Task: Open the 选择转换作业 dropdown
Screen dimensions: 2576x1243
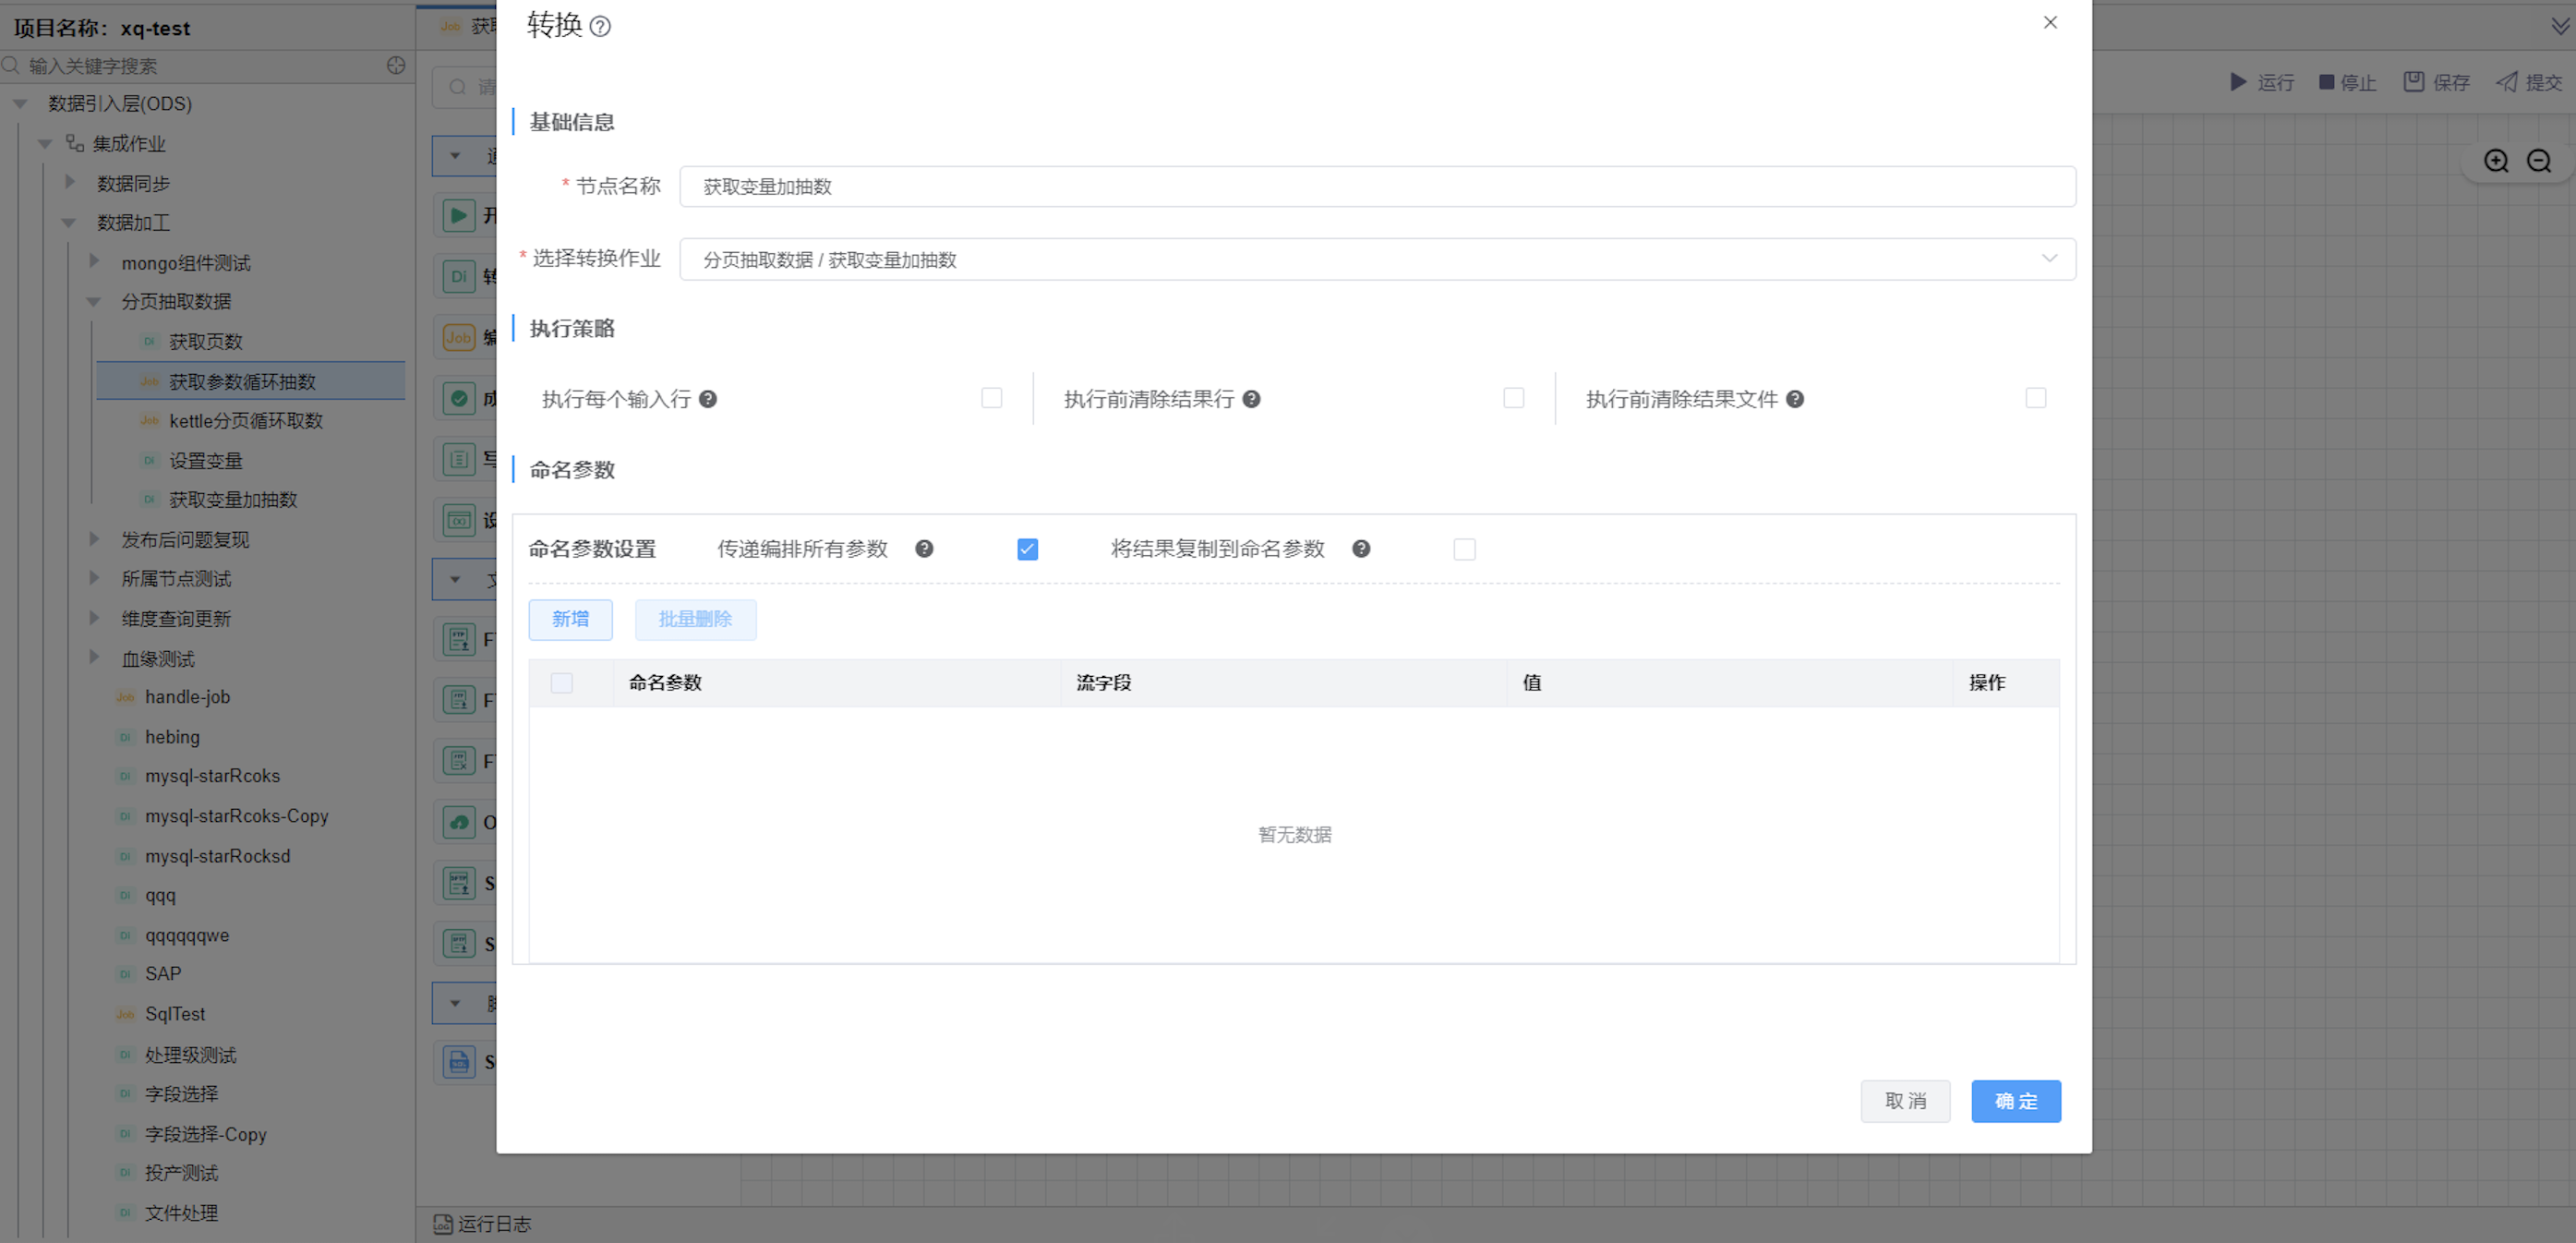Action: (2052, 259)
